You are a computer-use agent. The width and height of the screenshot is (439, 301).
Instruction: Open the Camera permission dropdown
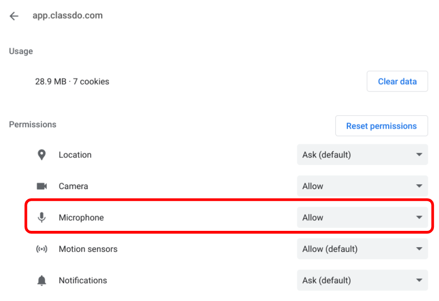pos(362,186)
